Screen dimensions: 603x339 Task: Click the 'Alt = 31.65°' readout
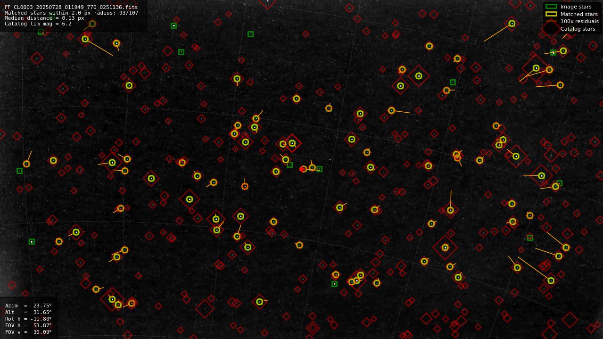(x=28, y=312)
